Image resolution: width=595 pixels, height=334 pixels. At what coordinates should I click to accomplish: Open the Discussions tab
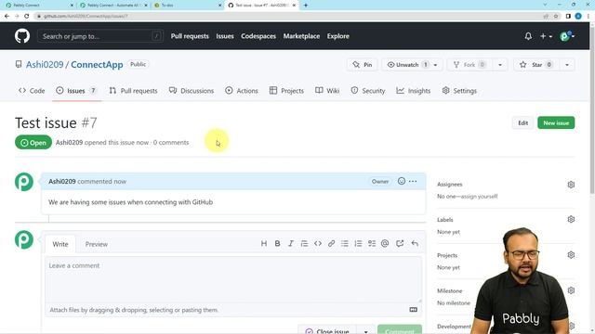pyautogui.click(x=192, y=91)
